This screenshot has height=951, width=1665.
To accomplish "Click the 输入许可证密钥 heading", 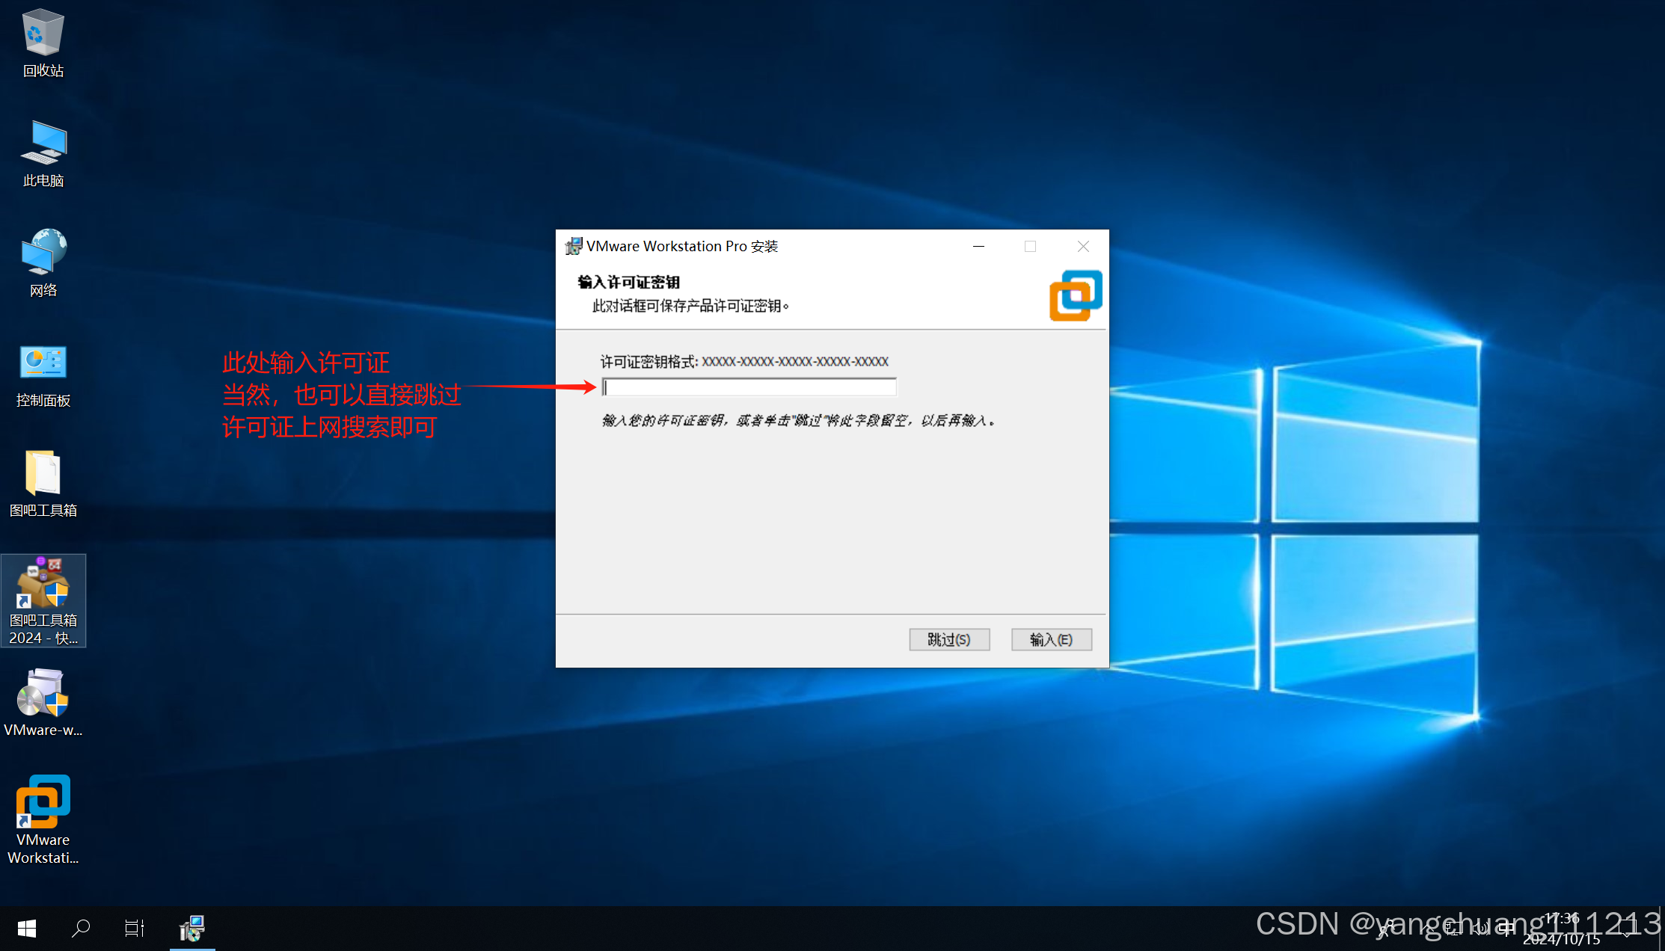I will click(x=628, y=282).
